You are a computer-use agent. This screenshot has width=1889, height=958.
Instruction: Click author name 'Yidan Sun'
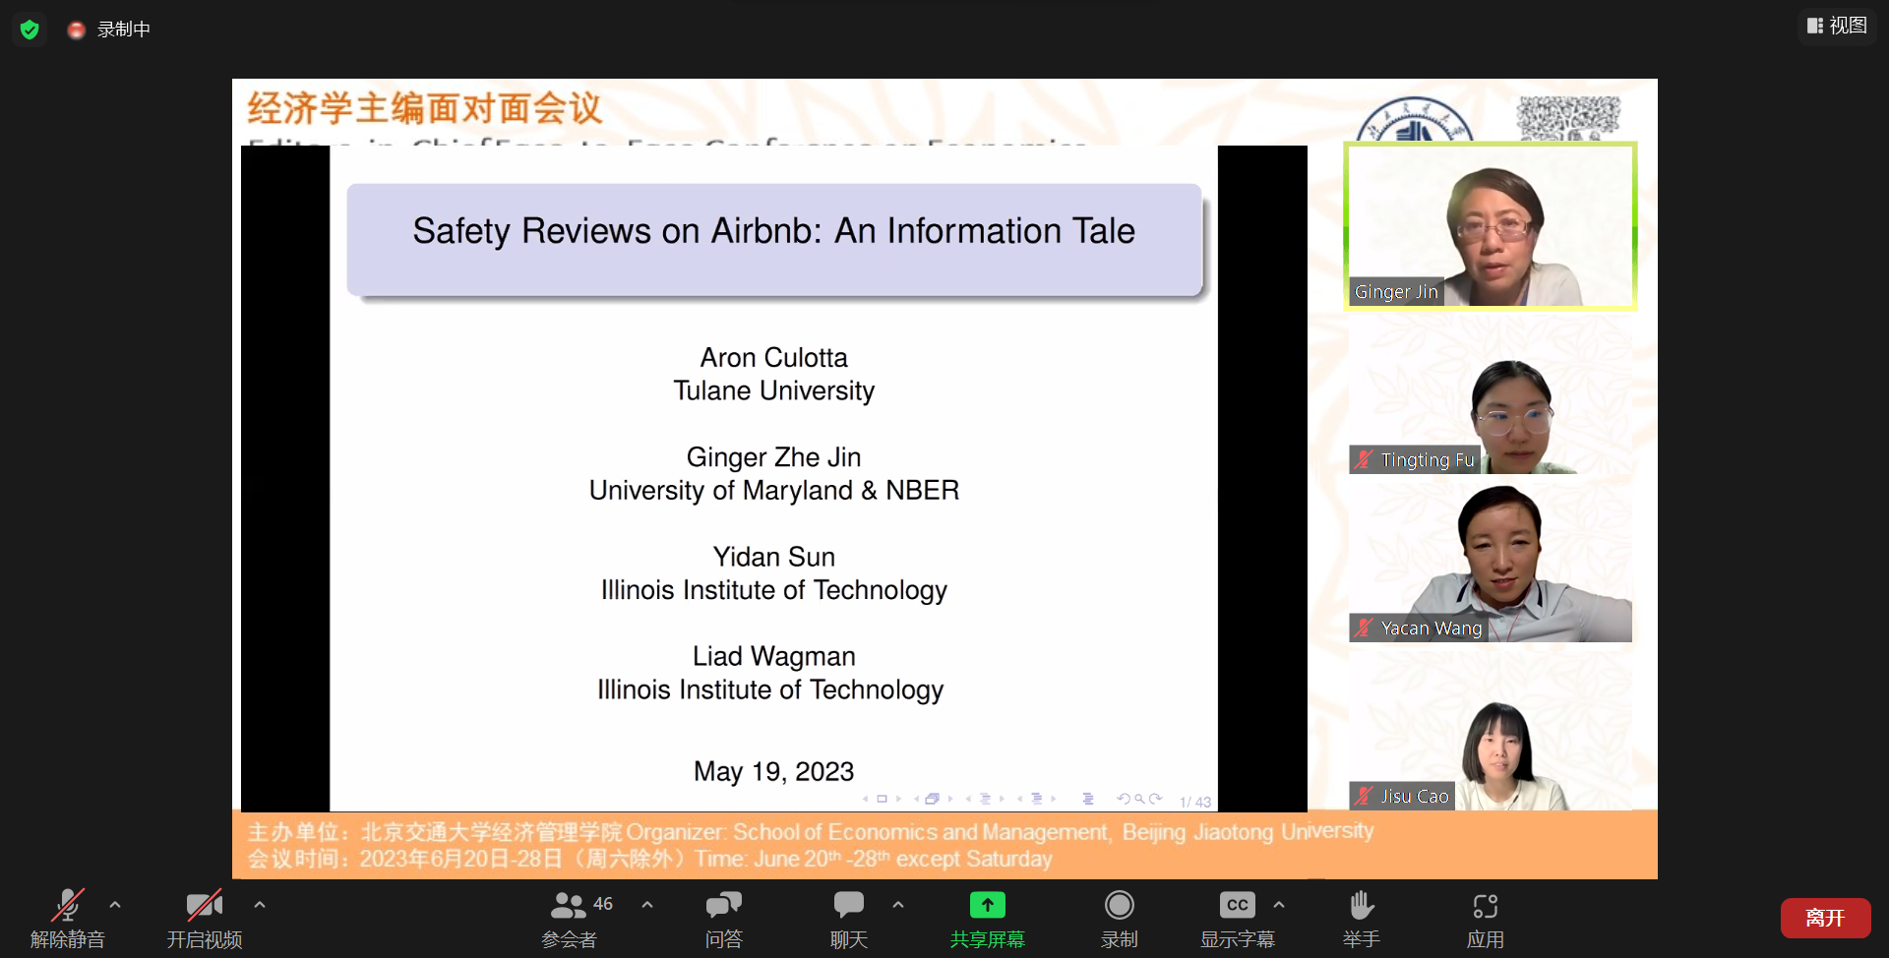773,557
